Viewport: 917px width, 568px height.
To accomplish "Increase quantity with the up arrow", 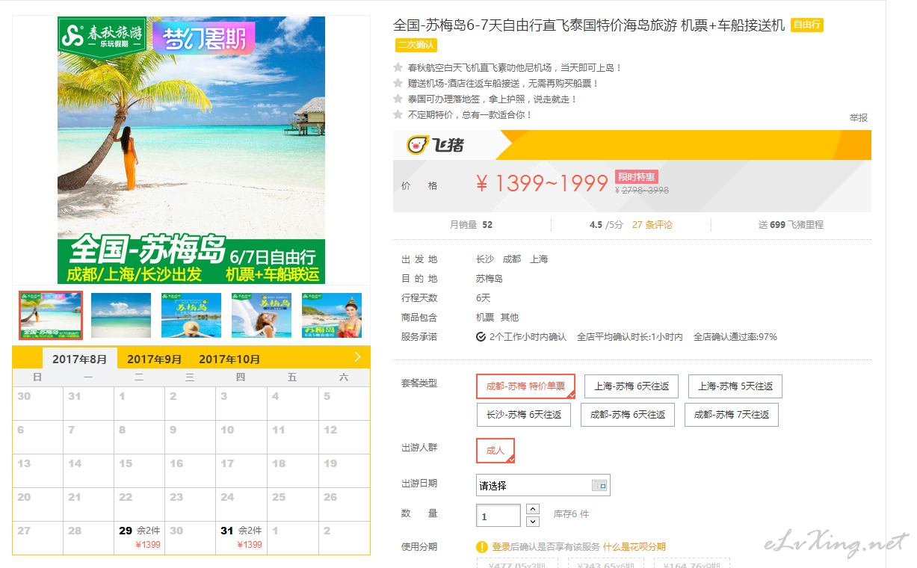I will [533, 509].
